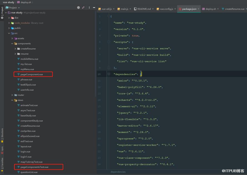Screen dimensions: 247x175
Task: Click deploy.sh in the navigation breadcrumb
Action: coord(24,2)
